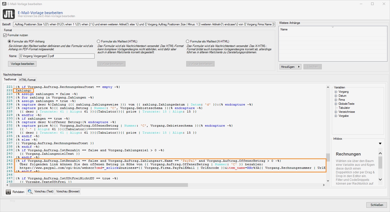Open the Vorschau (Browser) tab
This screenshot has width=390, height=212.
68,191
